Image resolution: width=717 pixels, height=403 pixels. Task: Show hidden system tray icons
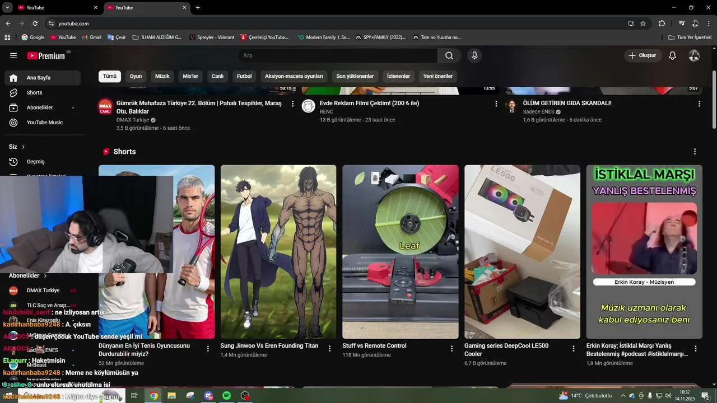tap(623, 396)
